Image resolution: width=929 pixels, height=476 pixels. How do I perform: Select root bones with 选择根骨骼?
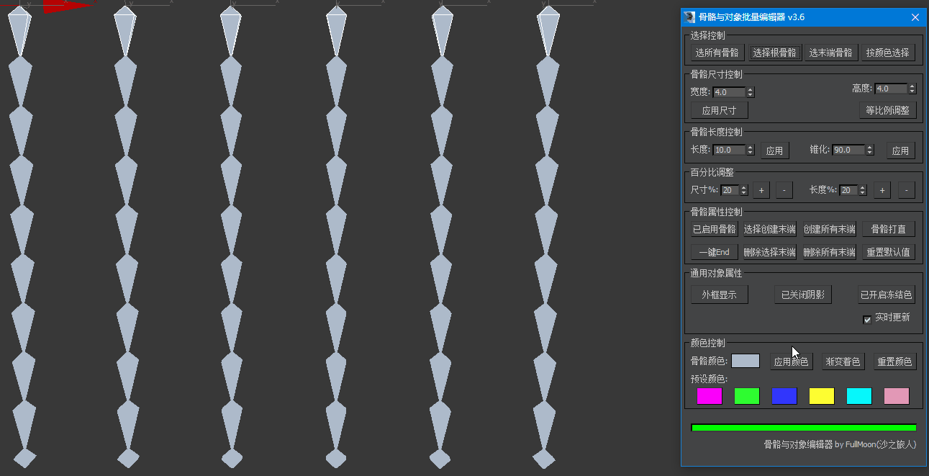(774, 53)
